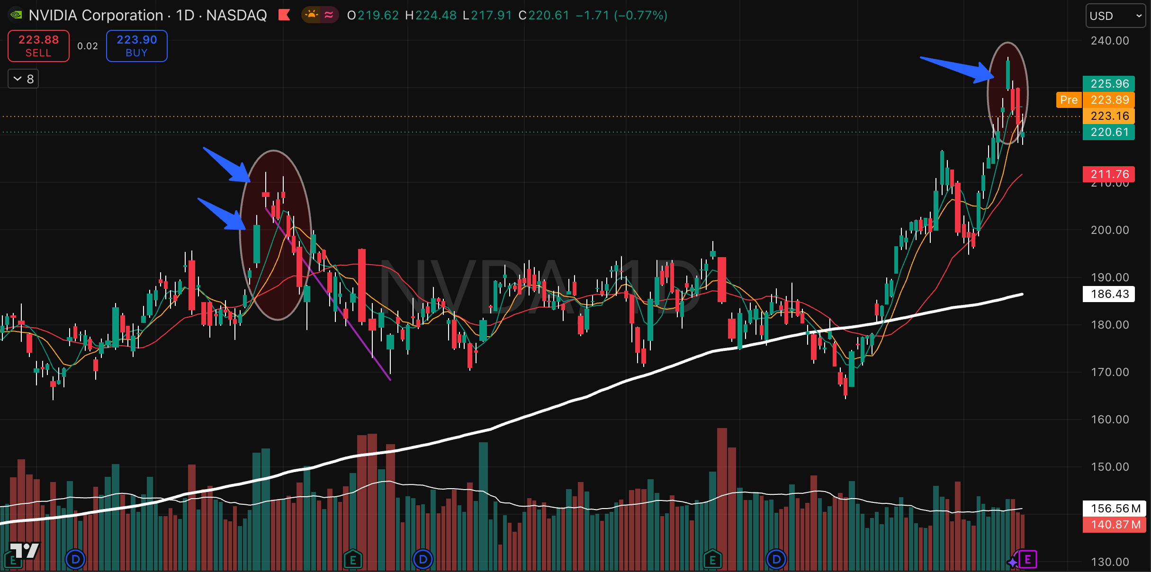Open green E earnings marker left of middle D
The height and width of the screenshot is (572, 1151).
click(353, 560)
